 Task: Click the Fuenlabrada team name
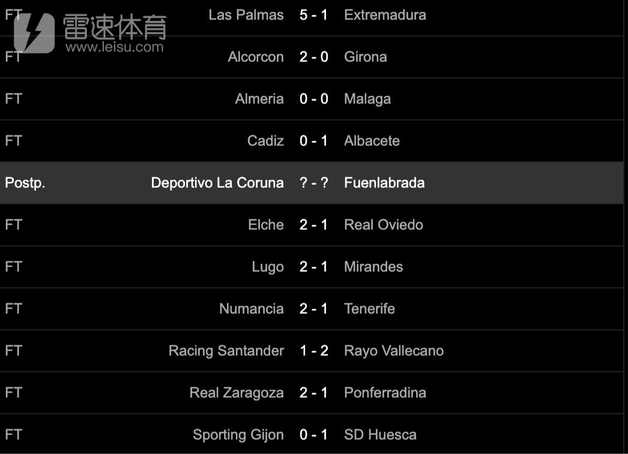point(384,183)
